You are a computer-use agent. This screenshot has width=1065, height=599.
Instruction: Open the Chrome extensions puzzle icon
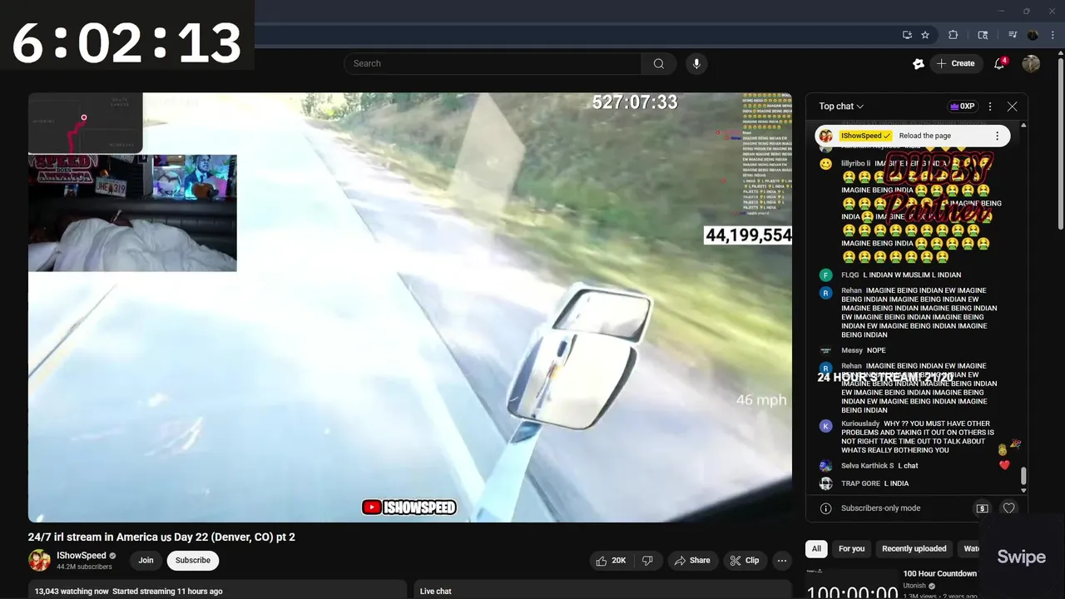[x=954, y=35]
